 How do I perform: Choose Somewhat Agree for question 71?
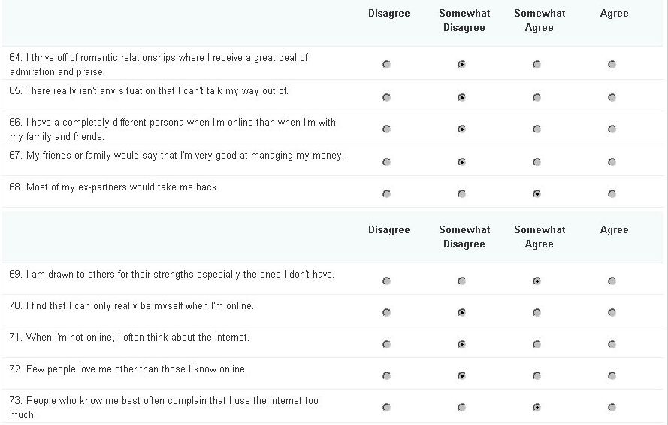click(537, 344)
